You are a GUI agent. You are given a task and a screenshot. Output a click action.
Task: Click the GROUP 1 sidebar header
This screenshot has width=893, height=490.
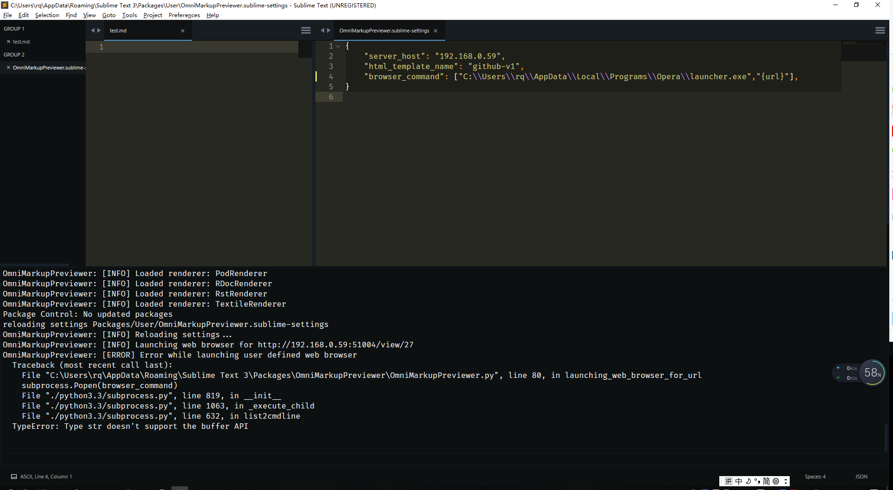click(x=14, y=29)
